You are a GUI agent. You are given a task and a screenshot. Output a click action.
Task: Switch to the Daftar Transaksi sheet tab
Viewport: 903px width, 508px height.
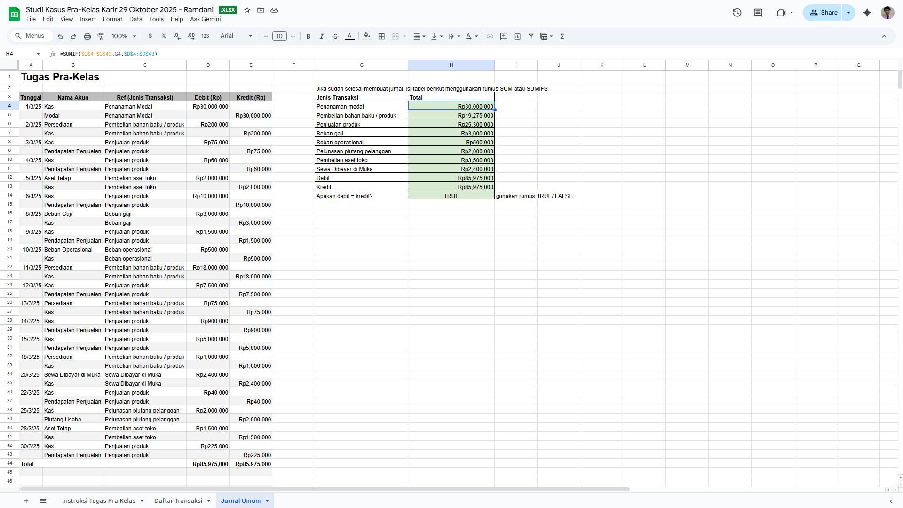[178, 501]
